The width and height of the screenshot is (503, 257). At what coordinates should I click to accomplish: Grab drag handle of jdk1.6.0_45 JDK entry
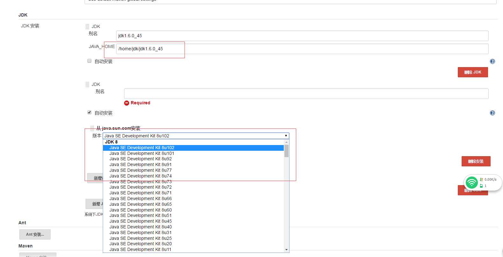click(87, 27)
